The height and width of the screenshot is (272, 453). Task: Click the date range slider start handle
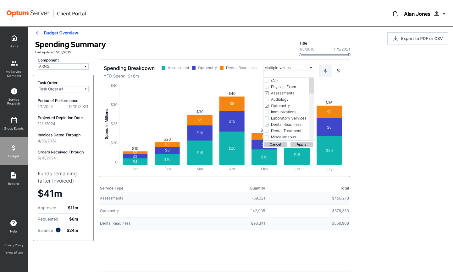click(300, 55)
